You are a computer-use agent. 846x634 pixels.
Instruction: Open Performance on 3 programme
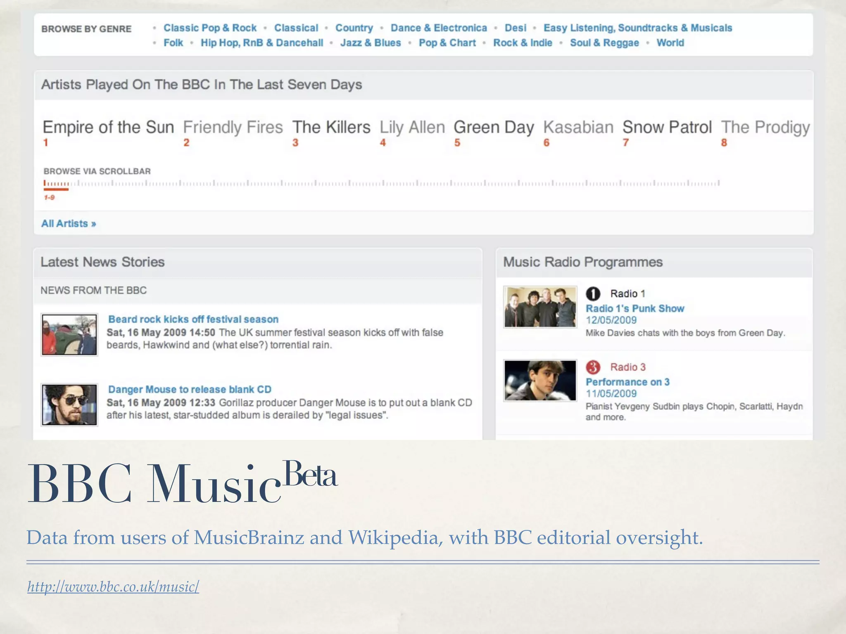point(627,382)
